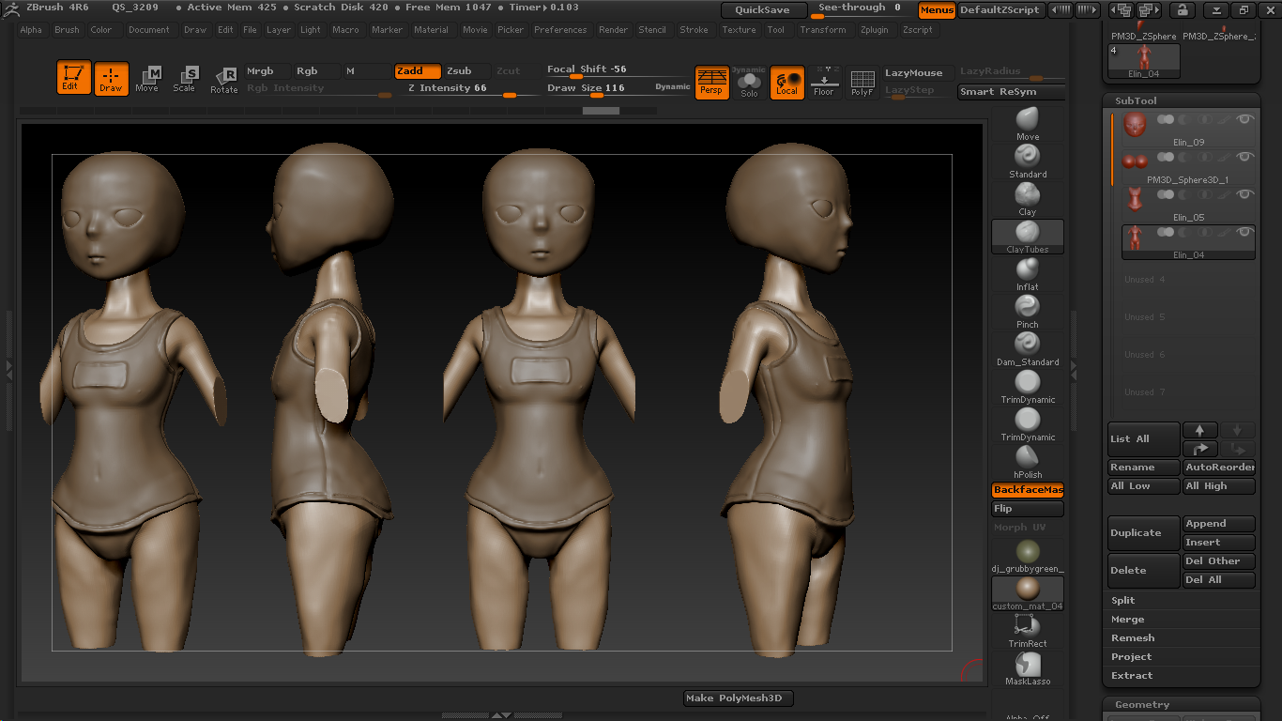Pick the Dam_Standard brush
Viewport: 1282px width, 721px height.
coord(1028,345)
